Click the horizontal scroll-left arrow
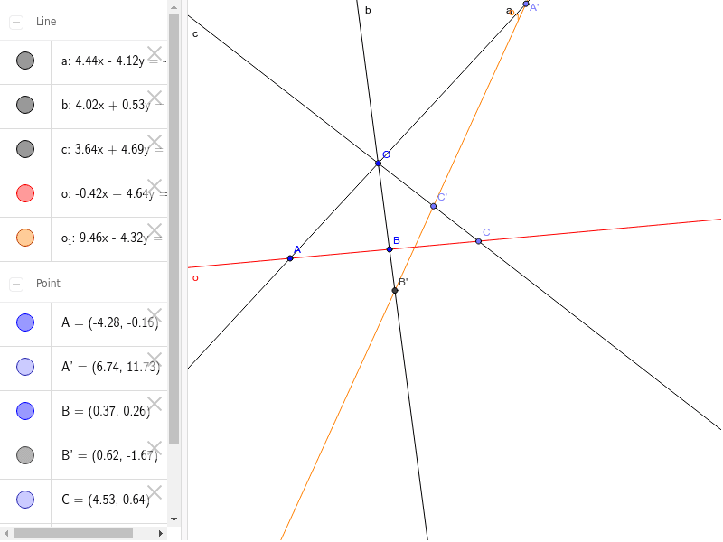The image size is (723, 542). tap(6, 533)
